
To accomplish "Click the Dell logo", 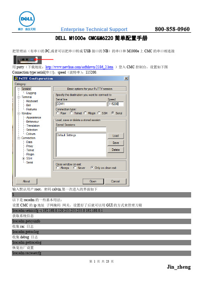I will 27,19.
